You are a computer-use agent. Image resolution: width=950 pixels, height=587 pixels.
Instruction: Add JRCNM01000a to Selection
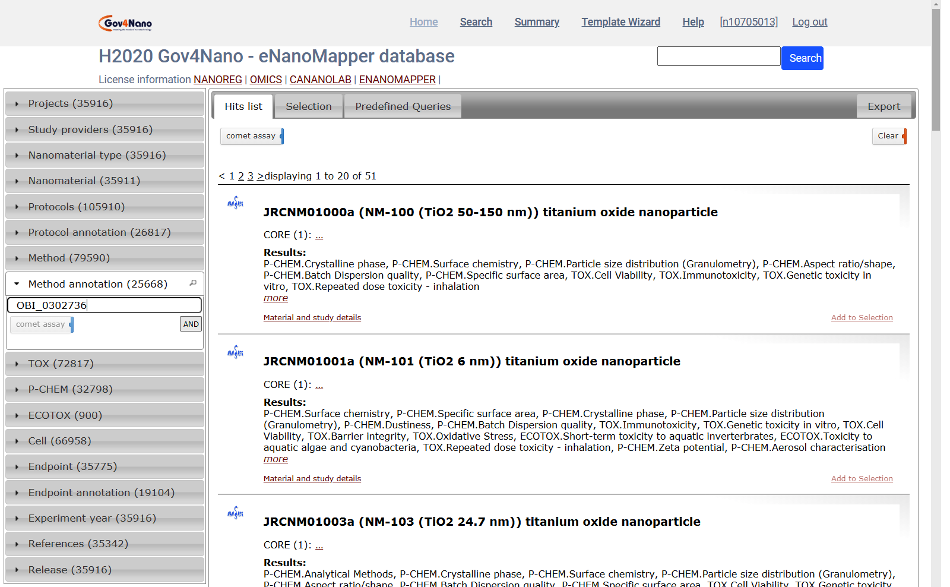(862, 318)
